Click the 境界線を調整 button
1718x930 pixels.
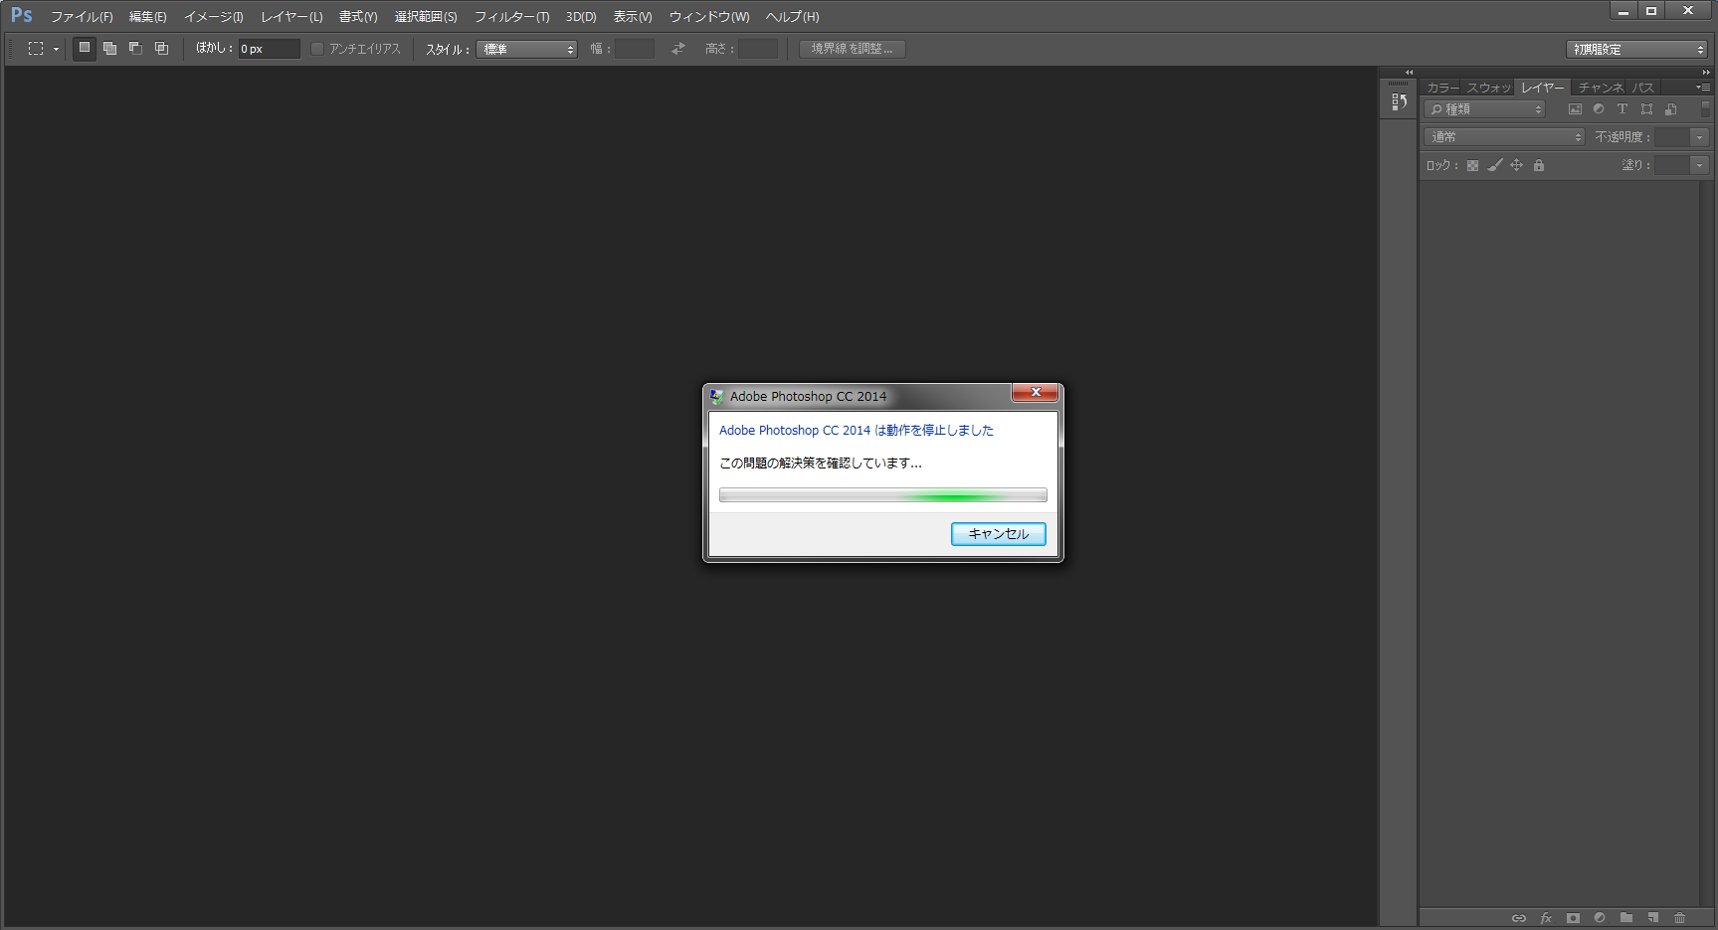(x=852, y=49)
